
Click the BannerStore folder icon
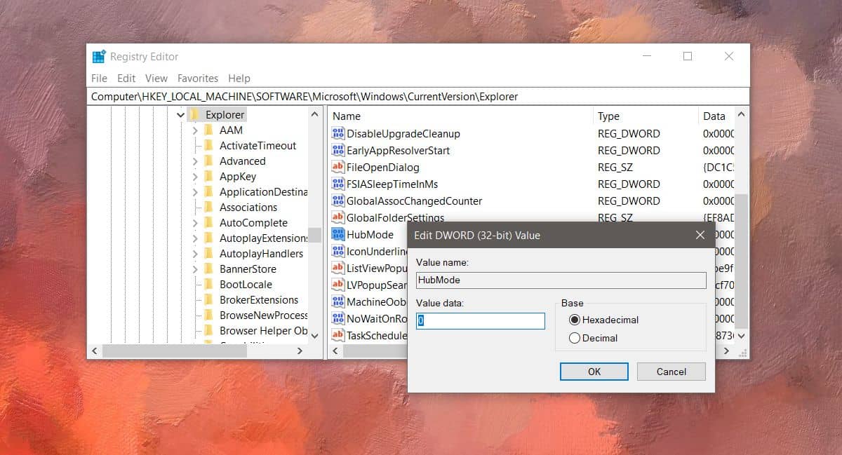pos(208,269)
